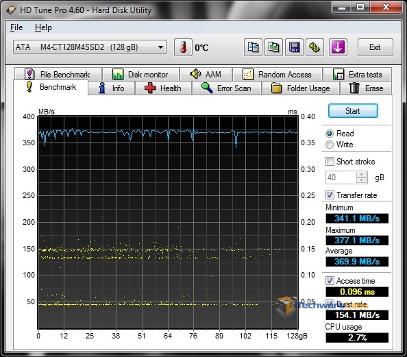Image resolution: width=407 pixels, height=357 pixels.
Task: Open the Info tab
Action: click(112, 88)
